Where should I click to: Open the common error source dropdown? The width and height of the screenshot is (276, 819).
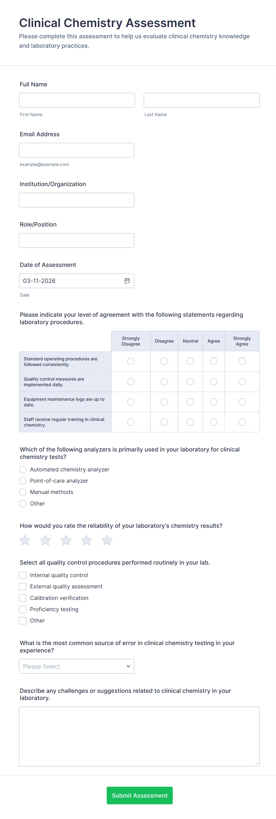77,666
